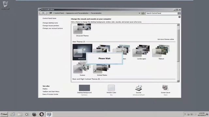The width and height of the screenshot is (209, 117).
Task: Open the volume speaker tray icon
Action: pyautogui.click(x=195, y=114)
